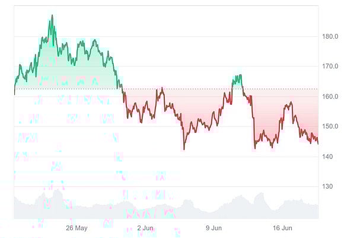Click the 130 price axis label

(x=329, y=186)
